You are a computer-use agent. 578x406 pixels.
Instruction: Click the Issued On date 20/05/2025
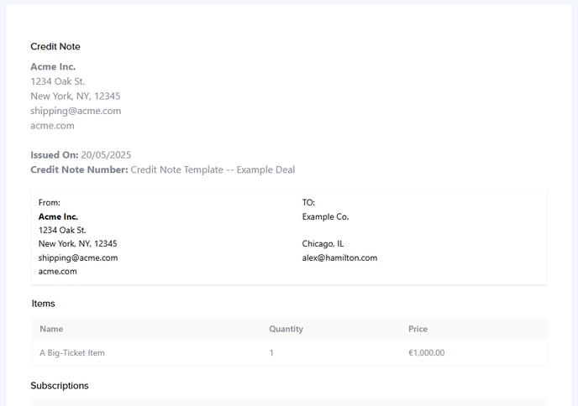pos(106,155)
